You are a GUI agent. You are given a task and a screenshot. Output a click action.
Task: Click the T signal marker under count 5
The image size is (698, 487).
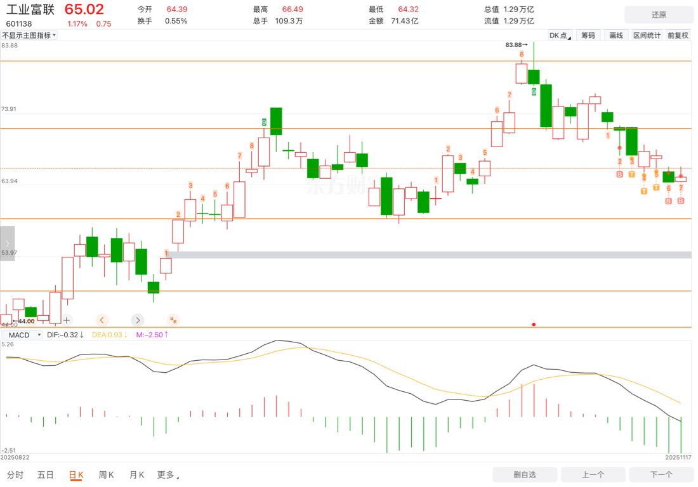click(656, 188)
